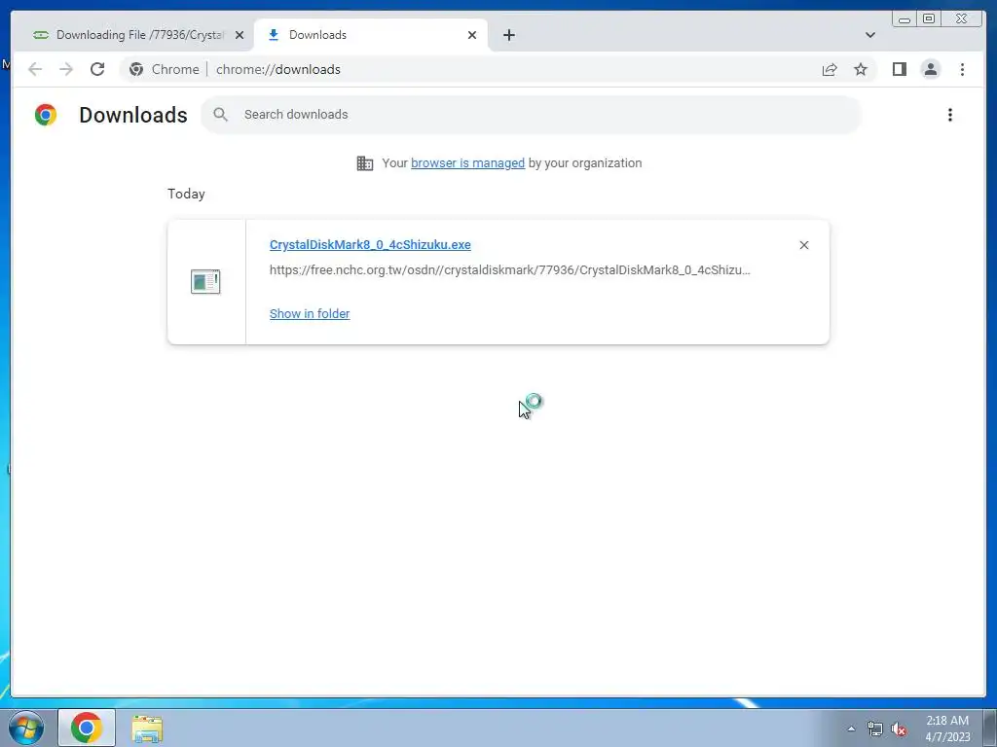Click the organization building icon
Image resolution: width=997 pixels, height=747 pixels.
point(365,163)
